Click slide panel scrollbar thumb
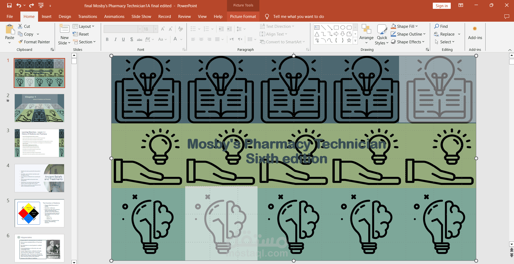Screen dimensions: 514x264 (x=74, y=61)
